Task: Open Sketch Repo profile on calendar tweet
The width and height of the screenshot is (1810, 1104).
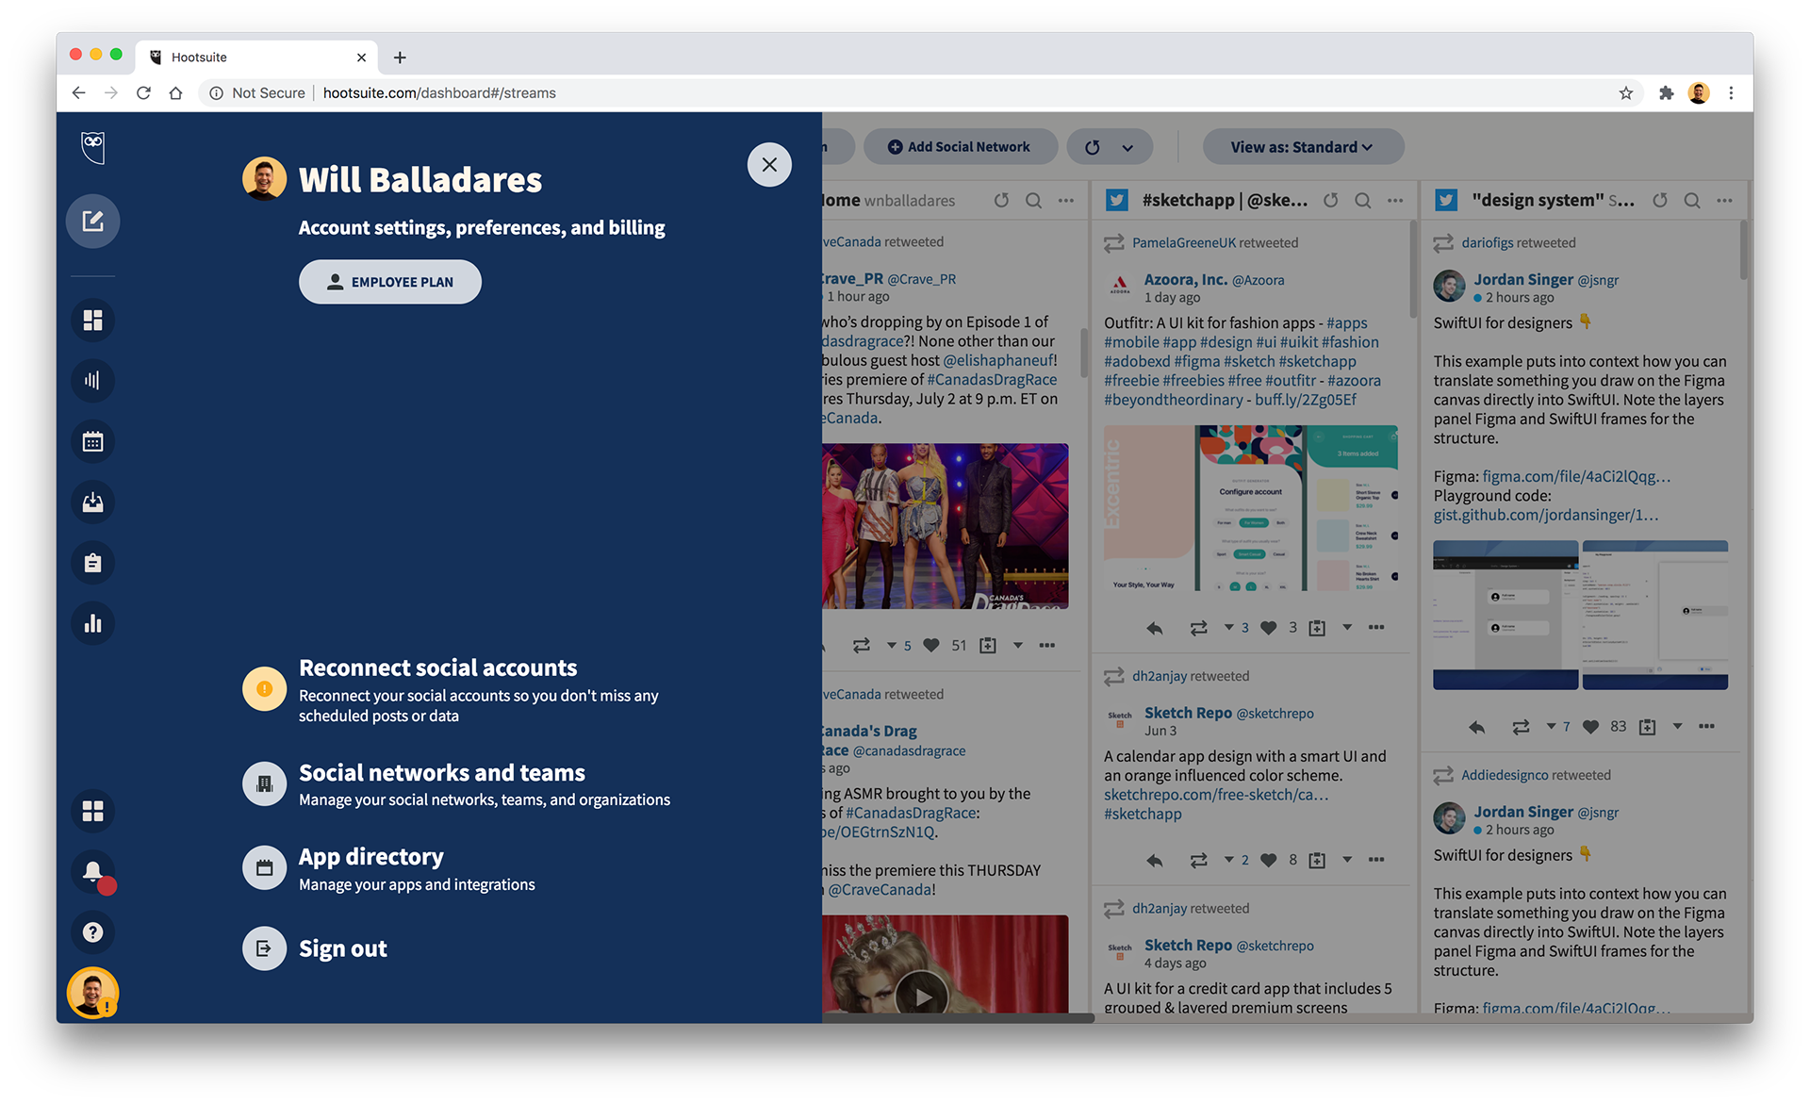Action: (x=1188, y=714)
